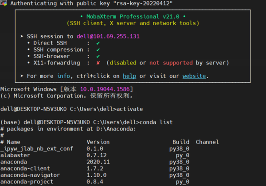Viewport: 266px width, 186px height.
Task: Click the Channel column header
Action: coord(207,142)
